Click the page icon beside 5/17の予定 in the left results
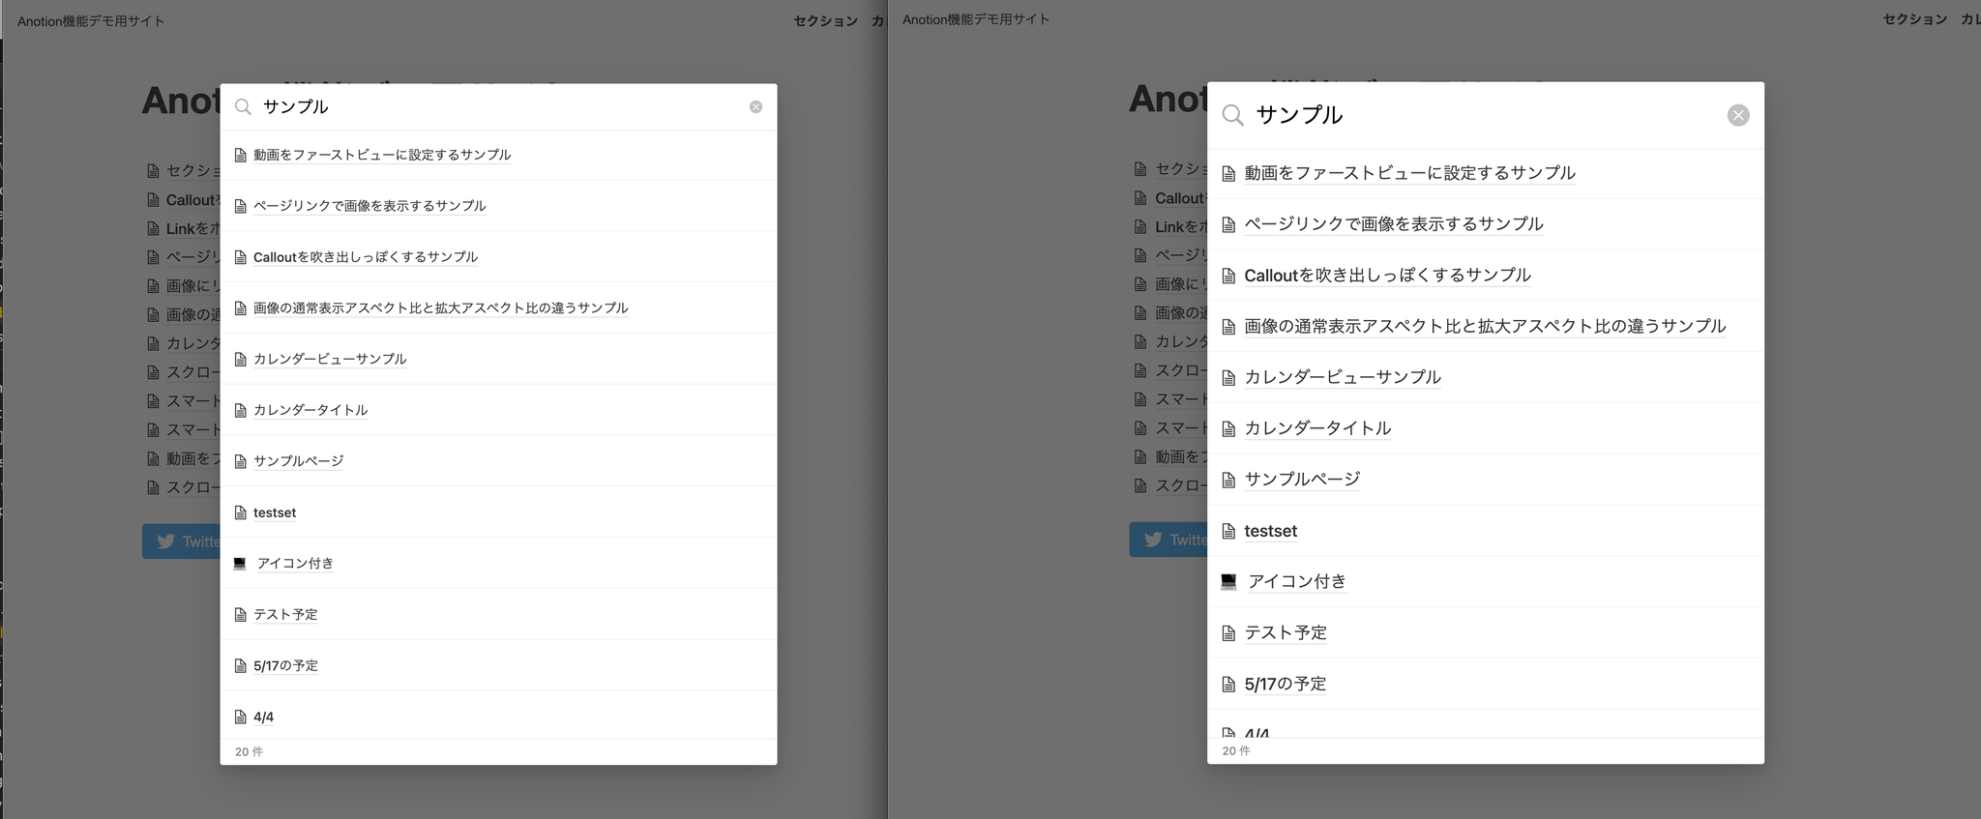Viewport: 1981px width, 819px height. [x=241, y=666]
